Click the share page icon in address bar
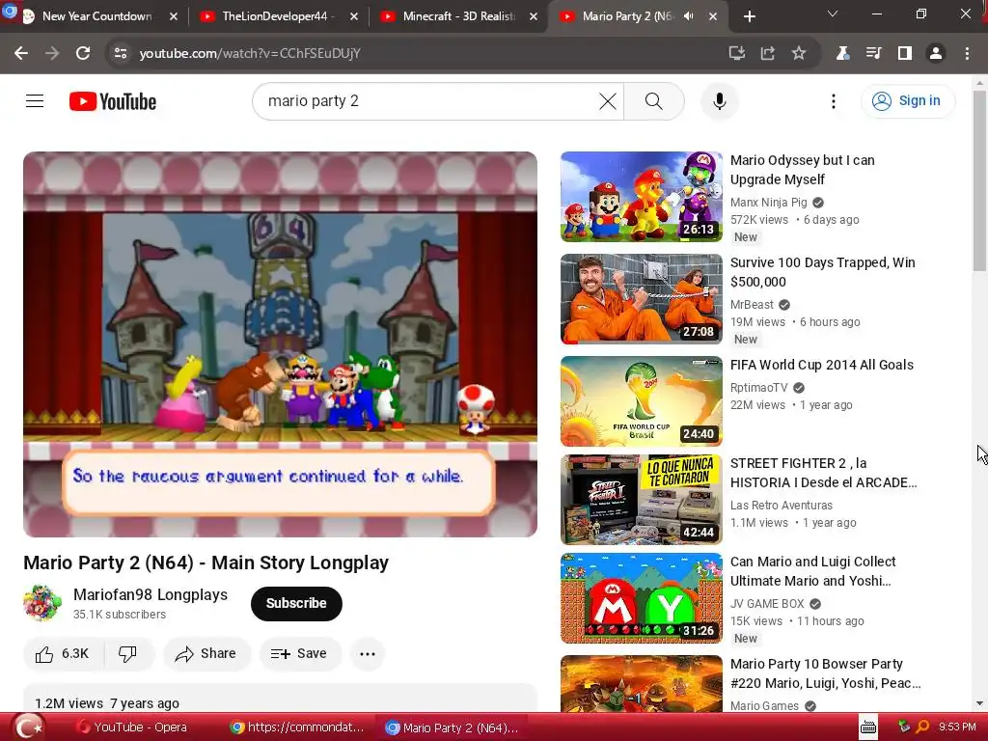The width and height of the screenshot is (988, 741). [x=767, y=54]
